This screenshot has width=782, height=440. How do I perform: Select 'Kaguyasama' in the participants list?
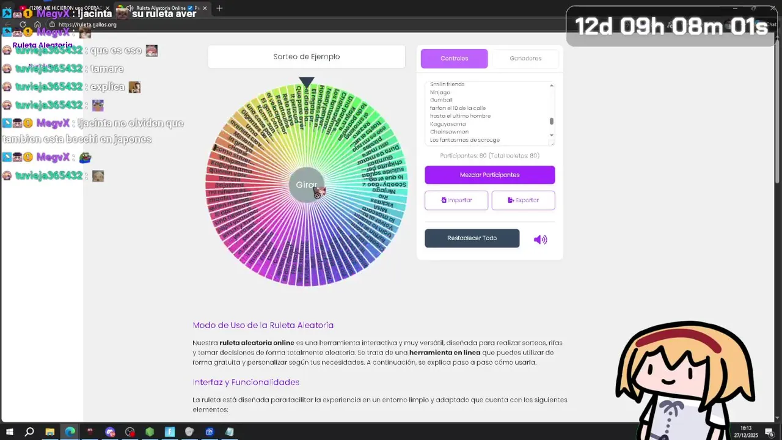coord(448,124)
